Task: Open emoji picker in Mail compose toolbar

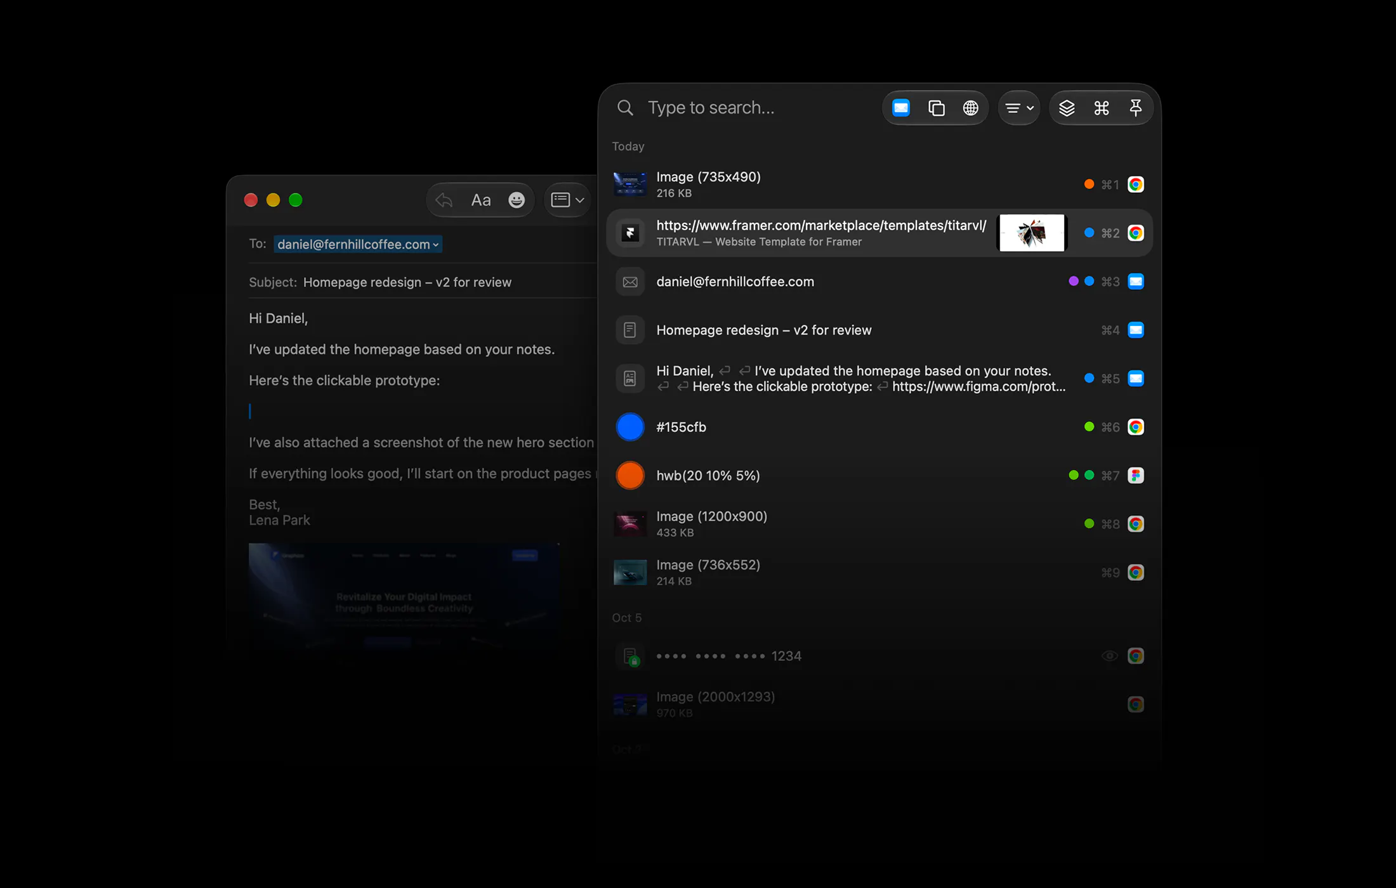Action: point(517,200)
